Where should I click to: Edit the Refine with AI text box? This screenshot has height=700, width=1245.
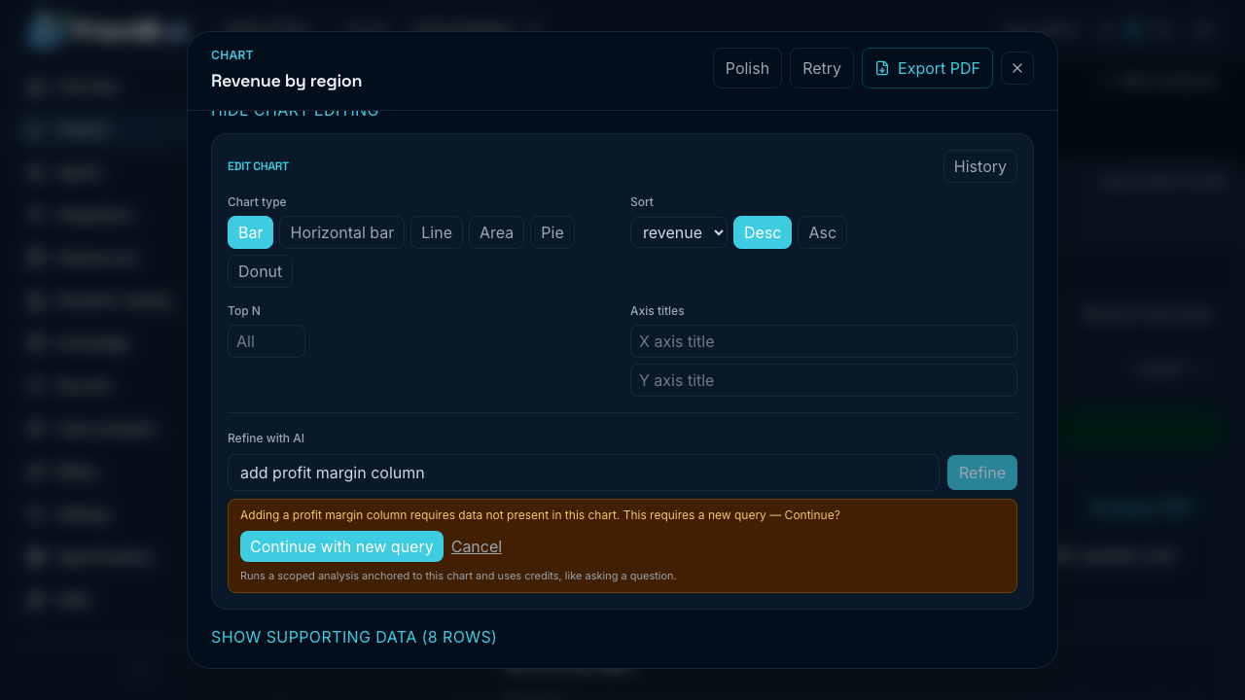(x=584, y=472)
